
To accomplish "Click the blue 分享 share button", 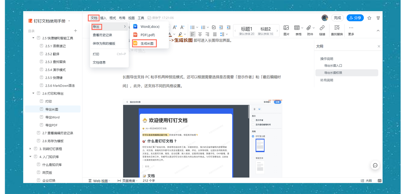I will click(x=355, y=18).
